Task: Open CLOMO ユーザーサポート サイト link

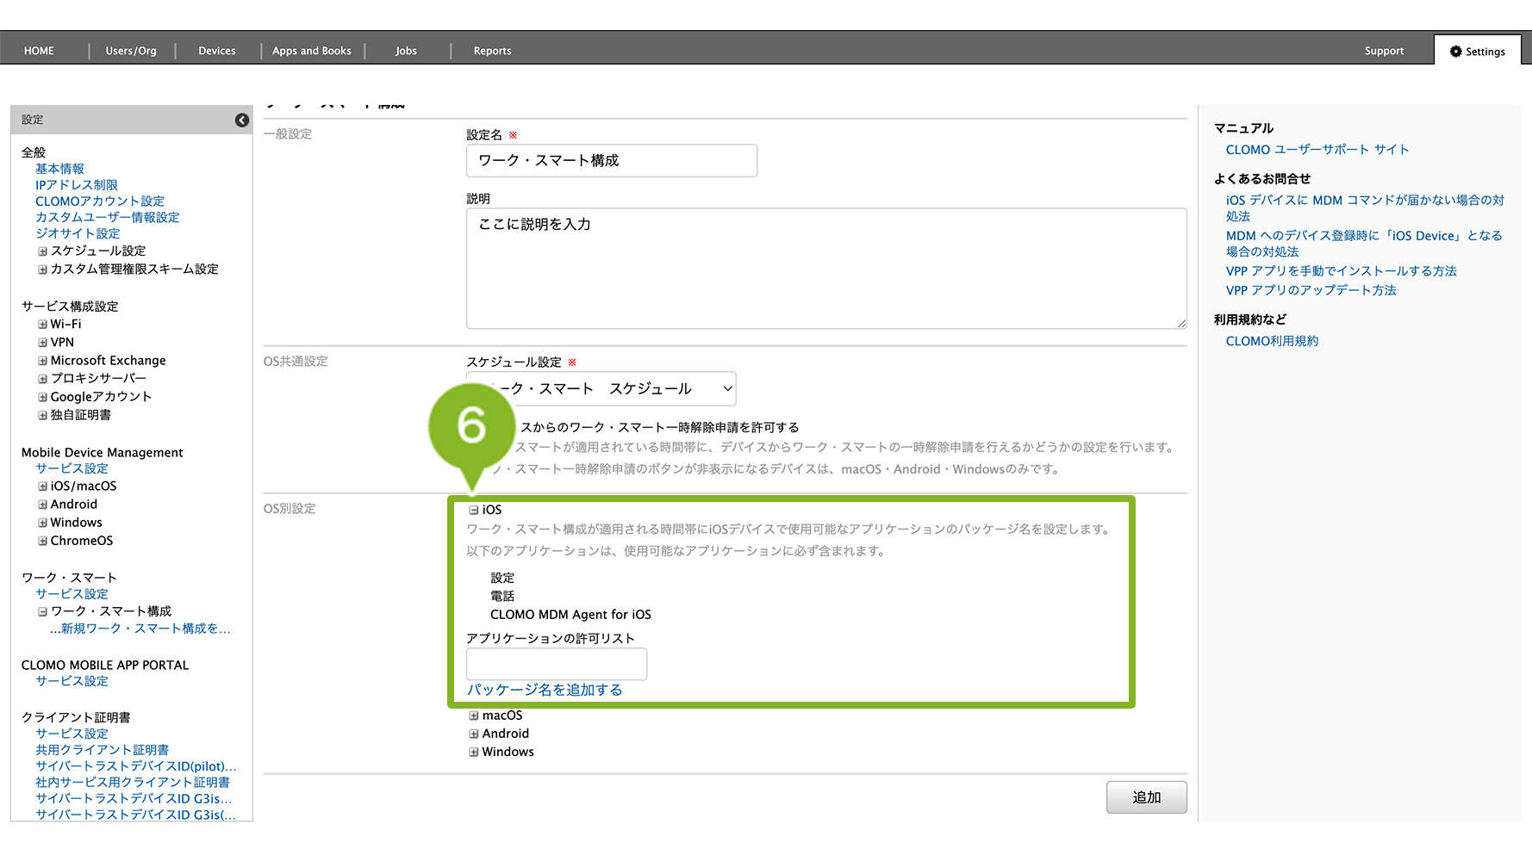Action: [x=1317, y=150]
